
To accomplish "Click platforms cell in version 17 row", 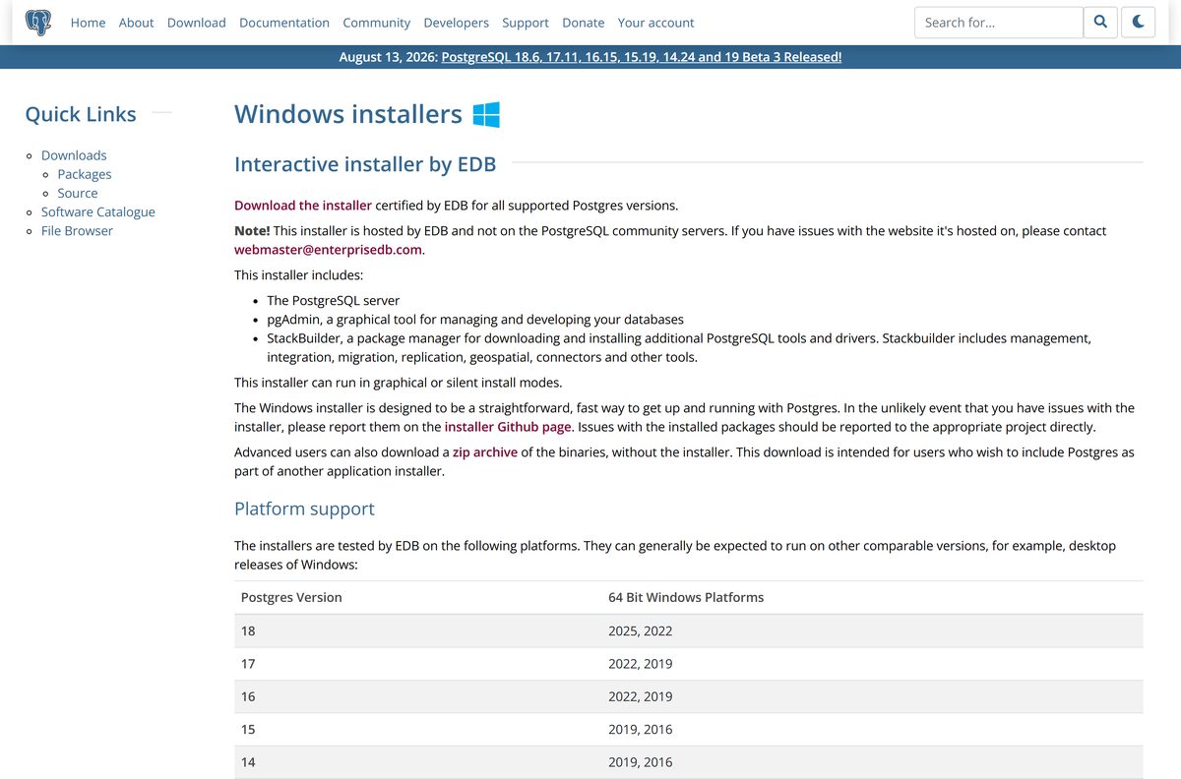I will coord(873,664).
